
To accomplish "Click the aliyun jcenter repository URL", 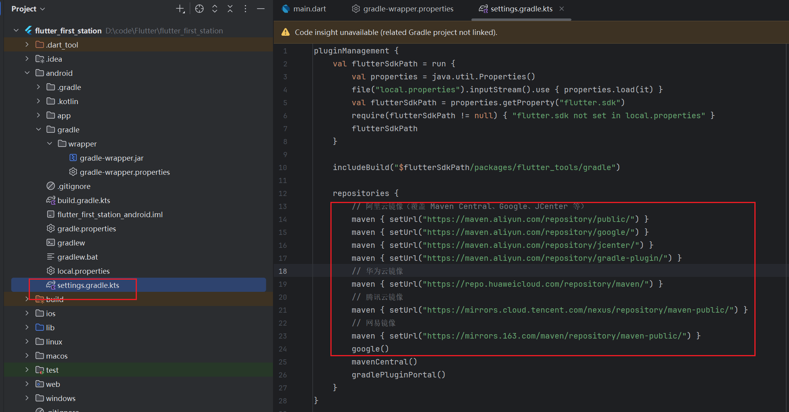I will (531, 245).
